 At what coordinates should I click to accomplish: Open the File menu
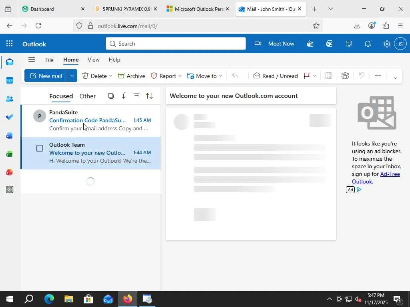[x=49, y=60]
